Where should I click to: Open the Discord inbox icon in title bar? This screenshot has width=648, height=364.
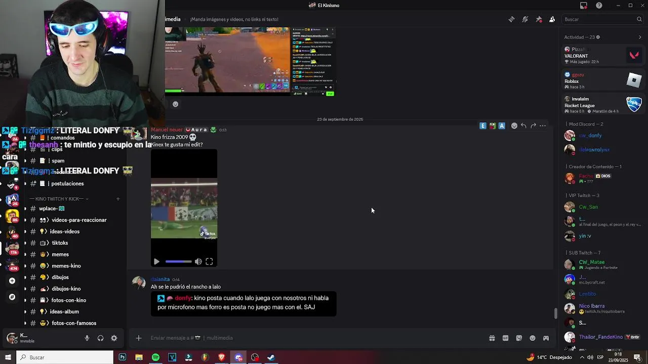(x=584, y=6)
